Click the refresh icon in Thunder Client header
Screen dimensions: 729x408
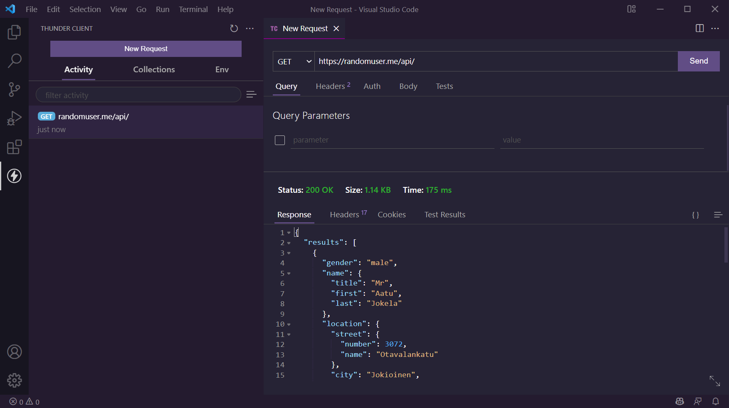(x=234, y=28)
